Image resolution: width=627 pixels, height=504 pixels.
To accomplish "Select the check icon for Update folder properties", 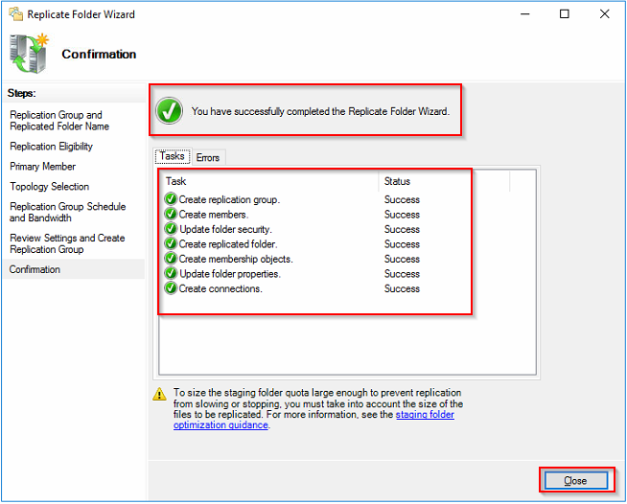I will point(171,274).
